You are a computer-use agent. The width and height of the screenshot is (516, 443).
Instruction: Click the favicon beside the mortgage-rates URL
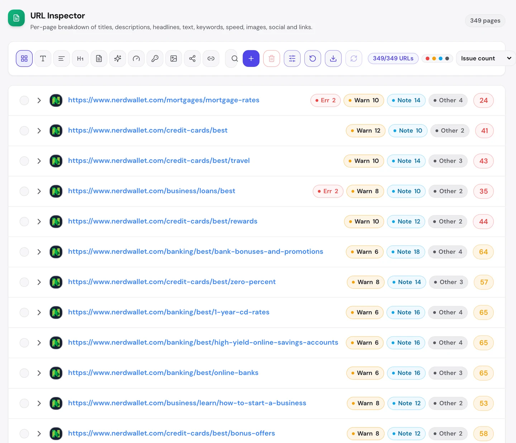point(56,100)
